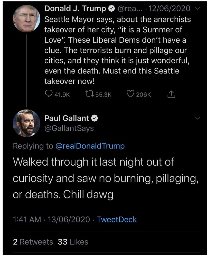Click the TweetDeck source link
Image resolution: width=207 pixels, height=263 pixels.
[x=117, y=219]
